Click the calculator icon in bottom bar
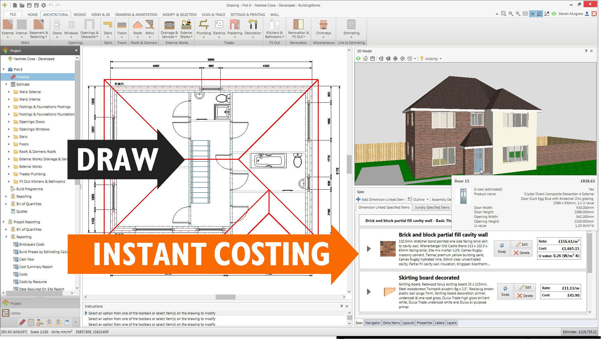This screenshot has width=601, height=339. pos(31,322)
